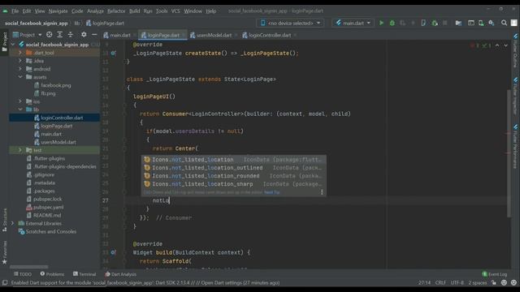Open the File menu

[15, 11]
